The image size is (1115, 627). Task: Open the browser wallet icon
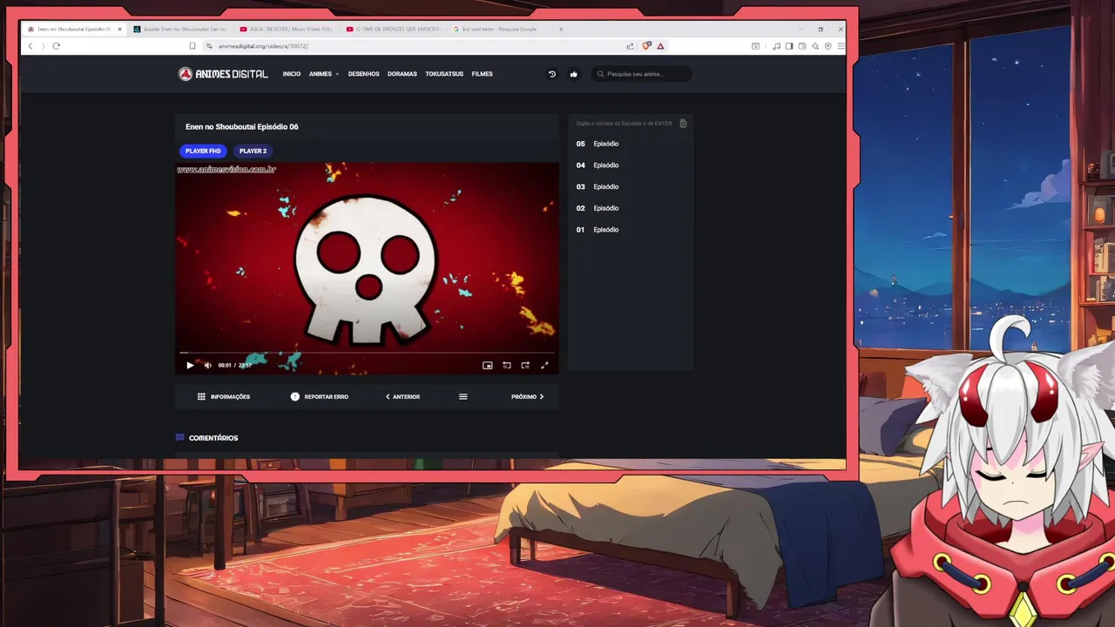click(802, 46)
